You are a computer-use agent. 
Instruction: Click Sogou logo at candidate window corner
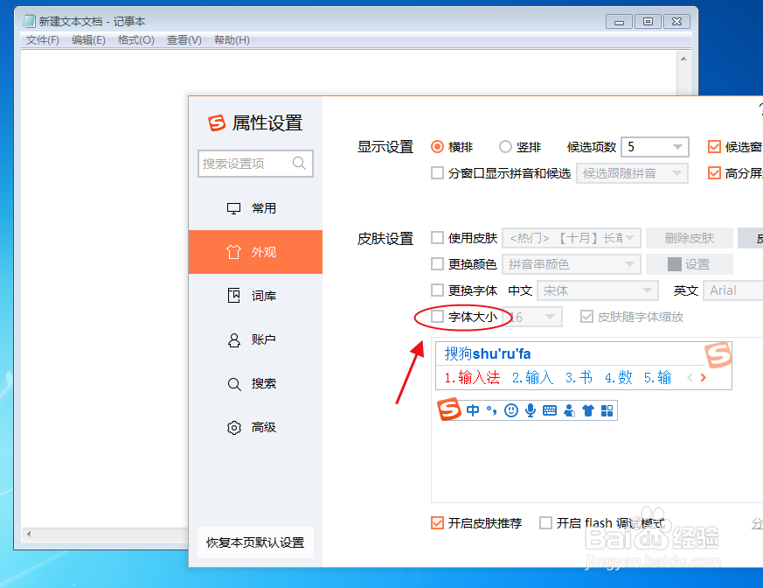tap(718, 354)
